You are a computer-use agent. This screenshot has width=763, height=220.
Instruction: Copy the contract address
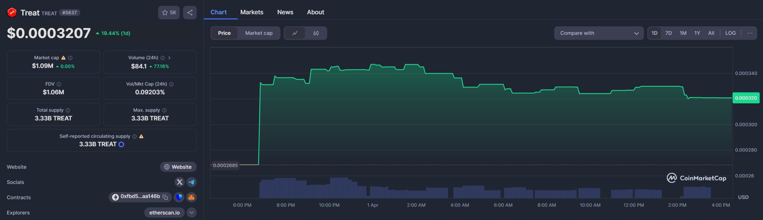[165, 197]
